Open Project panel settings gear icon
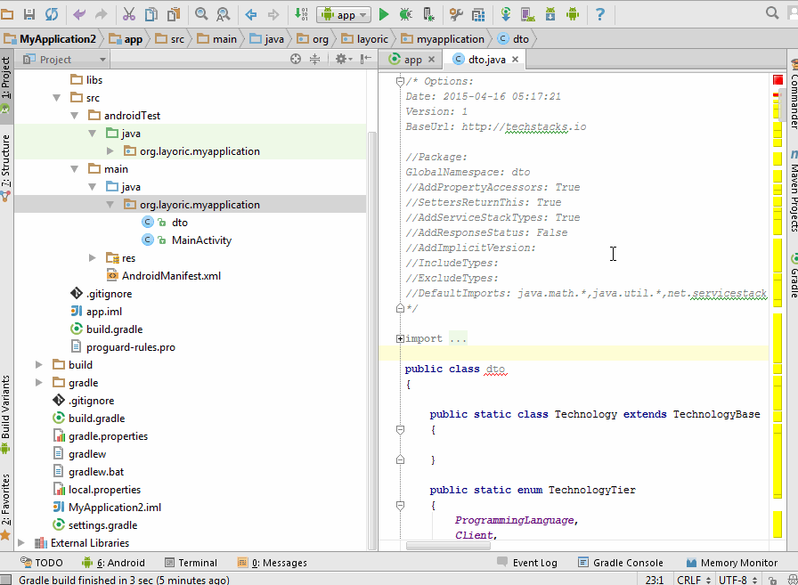The width and height of the screenshot is (798, 585). click(x=341, y=59)
